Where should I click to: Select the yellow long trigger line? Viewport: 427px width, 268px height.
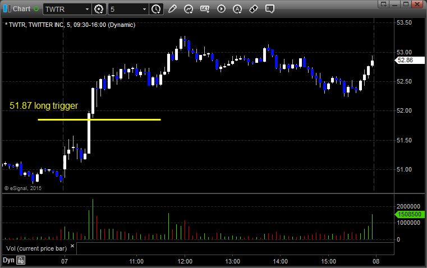(x=99, y=119)
